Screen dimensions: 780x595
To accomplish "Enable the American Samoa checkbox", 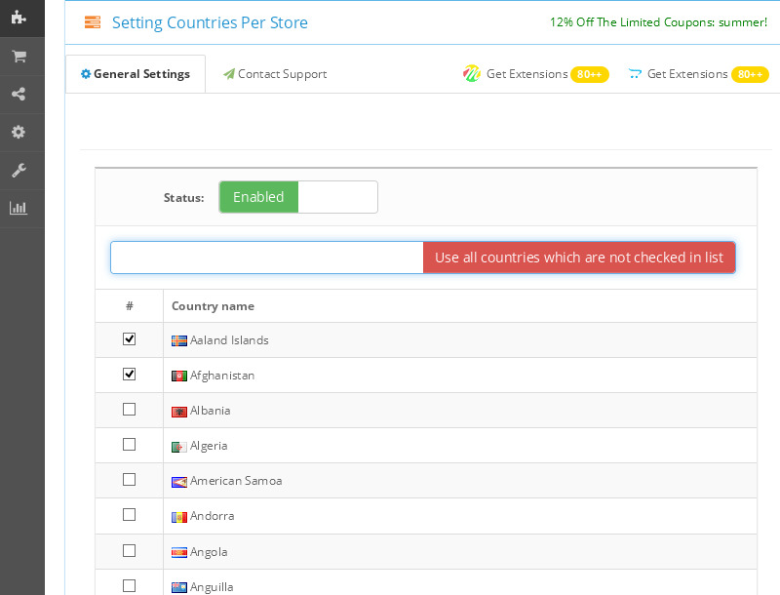I will click(129, 480).
